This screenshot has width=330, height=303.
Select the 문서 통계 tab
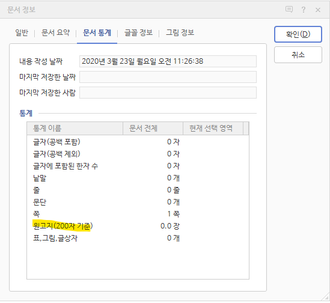[x=97, y=33]
